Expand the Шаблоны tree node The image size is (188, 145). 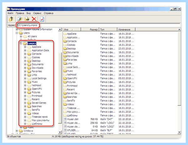[x=25, y=124]
